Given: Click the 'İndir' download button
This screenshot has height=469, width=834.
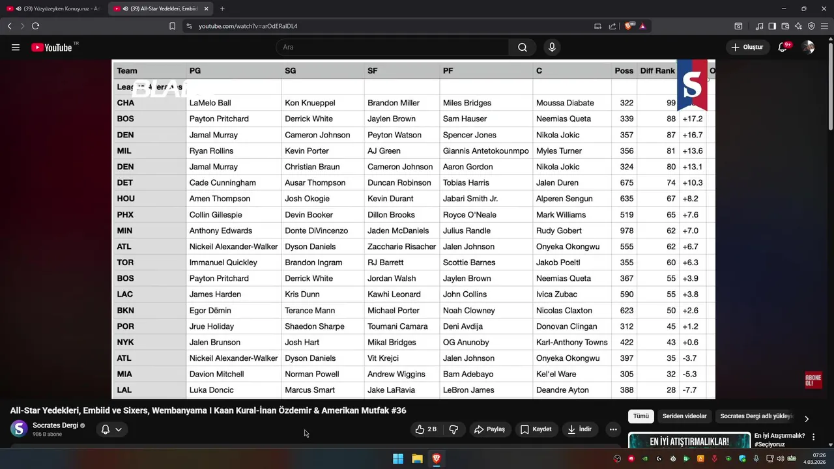Looking at the screenshot, I should coord(579,429).
